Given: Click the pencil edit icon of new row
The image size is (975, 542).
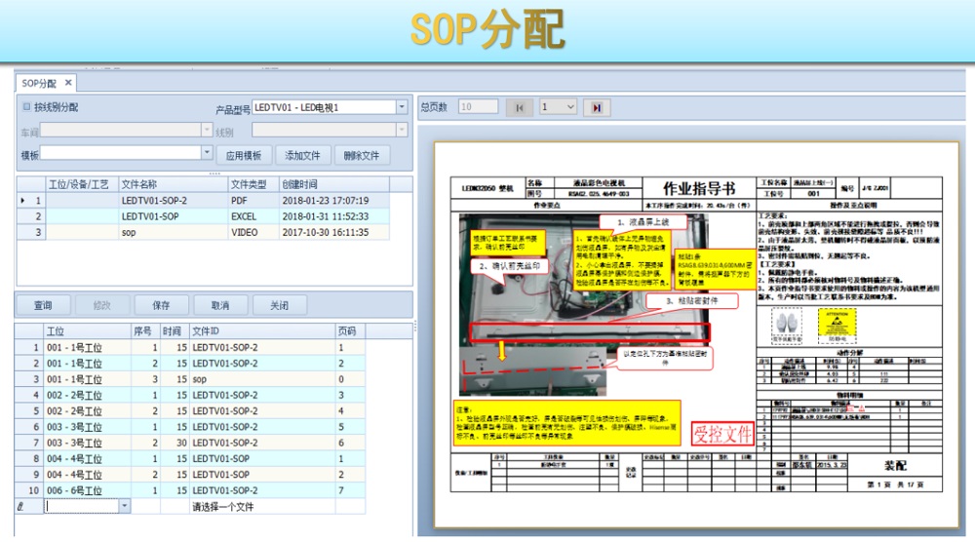Looking at the screenshot, I should click(x=20, y=507).
